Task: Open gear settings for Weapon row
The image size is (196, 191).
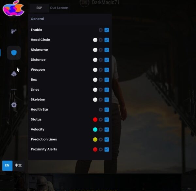Action: [101, 70]
